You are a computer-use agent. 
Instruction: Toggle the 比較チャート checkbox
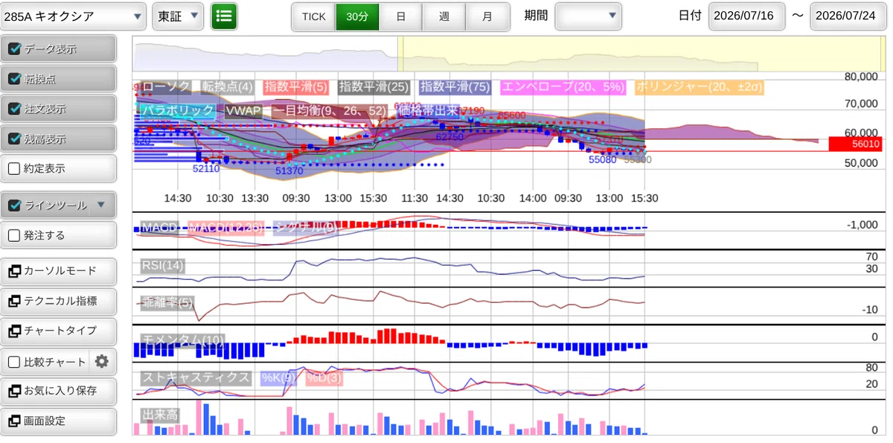pos(14,362)
